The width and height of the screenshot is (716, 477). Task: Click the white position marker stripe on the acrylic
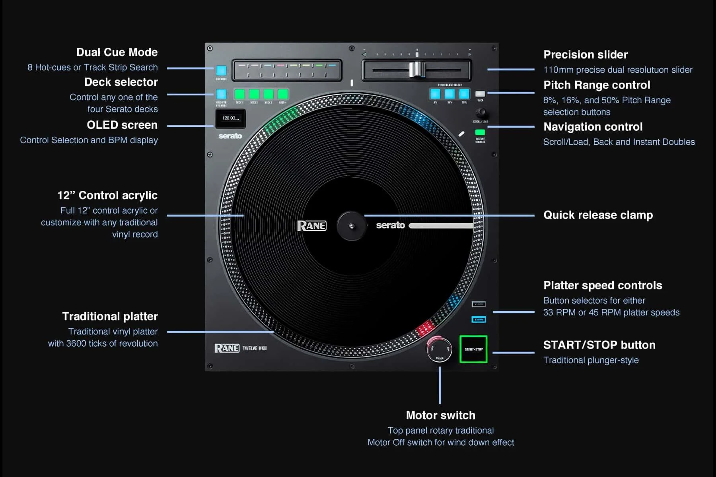tap(441, 226)
